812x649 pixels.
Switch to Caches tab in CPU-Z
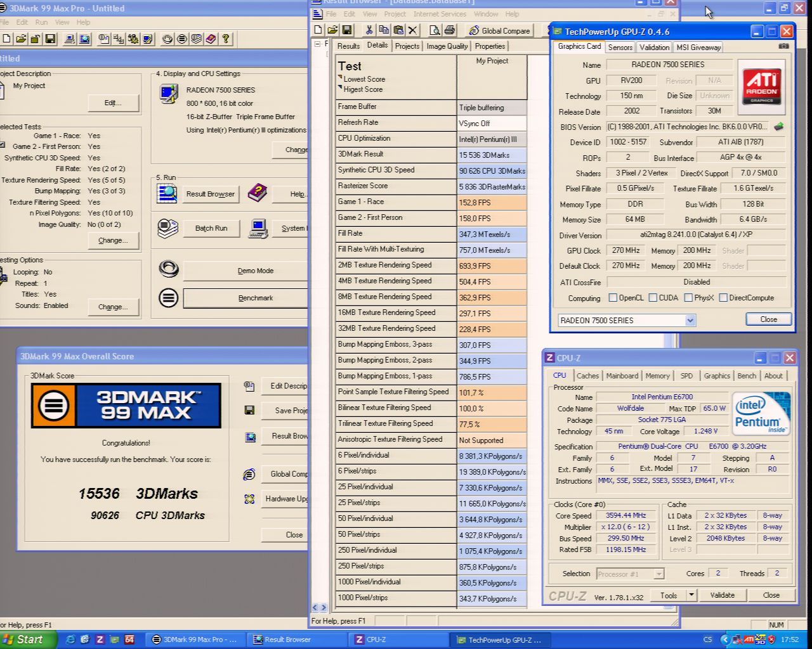pyautogui.click(x=587, y=376)
